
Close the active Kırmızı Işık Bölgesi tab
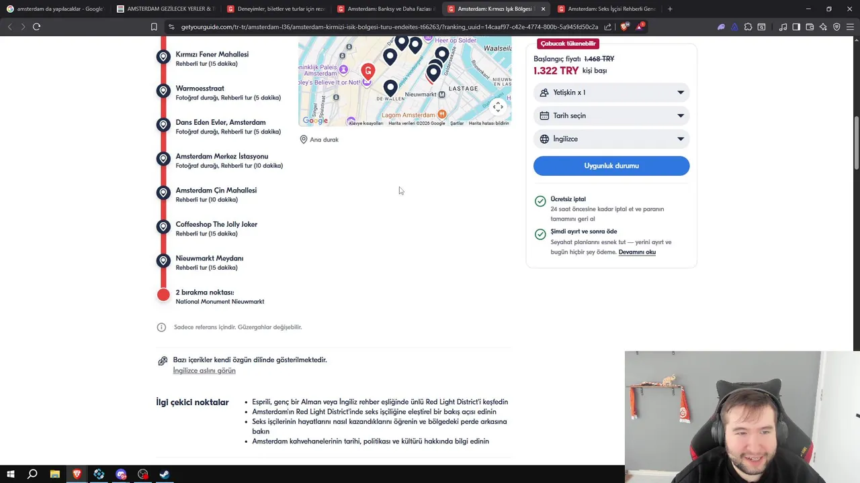point(543,9)
